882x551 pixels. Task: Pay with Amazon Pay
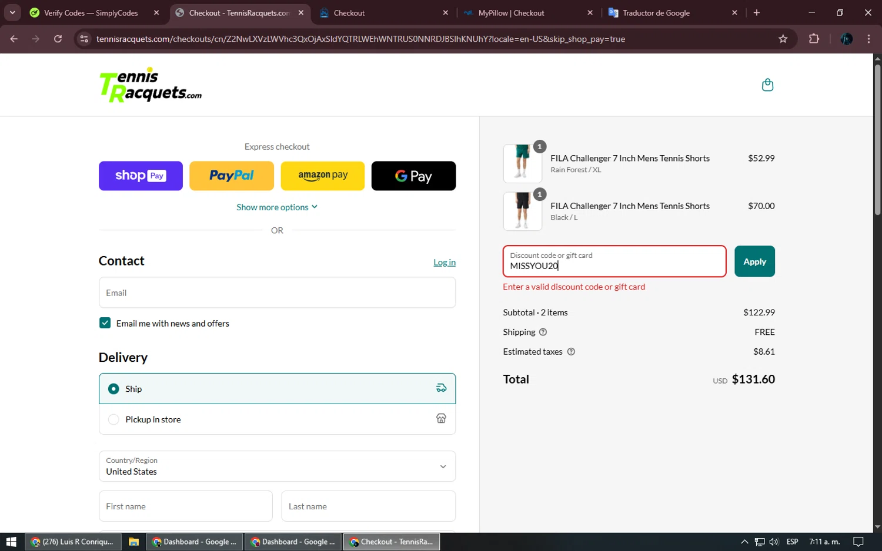coord(323,176)
